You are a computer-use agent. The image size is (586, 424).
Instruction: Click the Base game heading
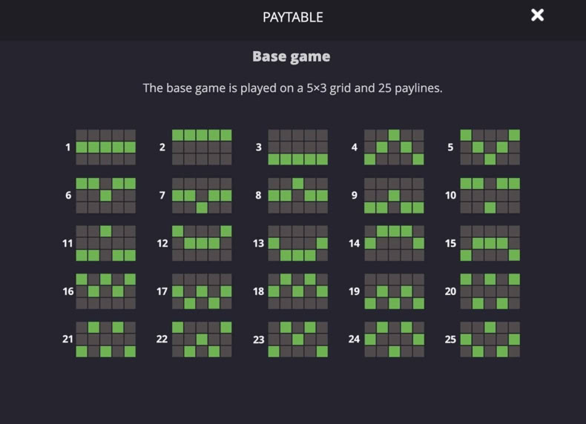tap(291, 57)
